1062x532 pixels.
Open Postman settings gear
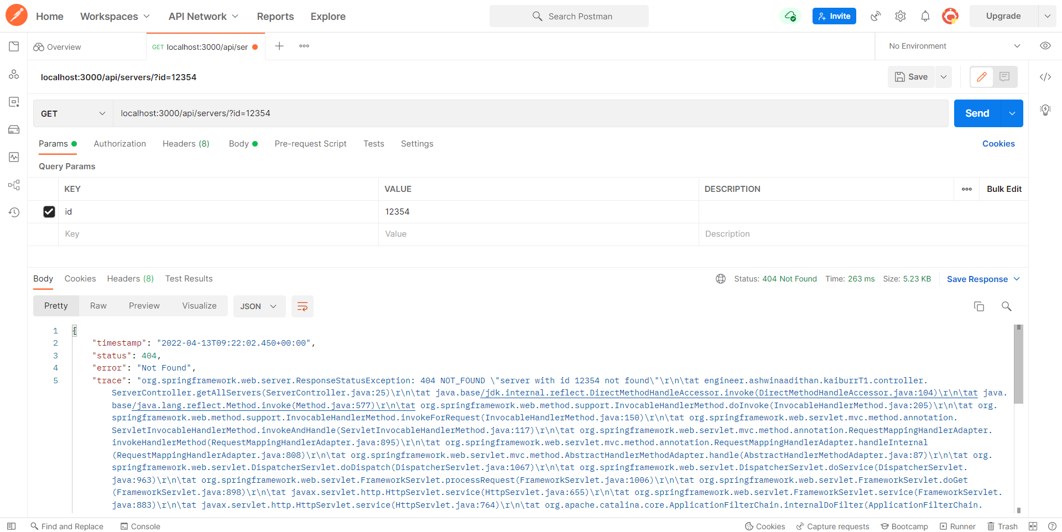900,16
